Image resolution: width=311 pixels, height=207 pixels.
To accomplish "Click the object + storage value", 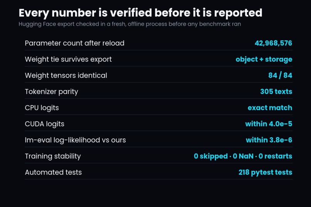I will click(x=264, y=59).
